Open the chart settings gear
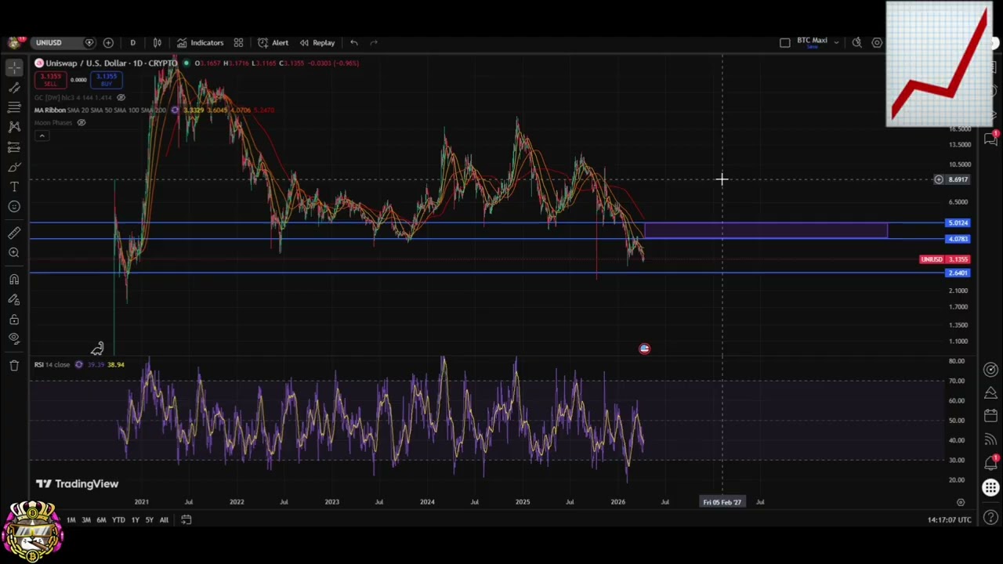 [877, 42]
